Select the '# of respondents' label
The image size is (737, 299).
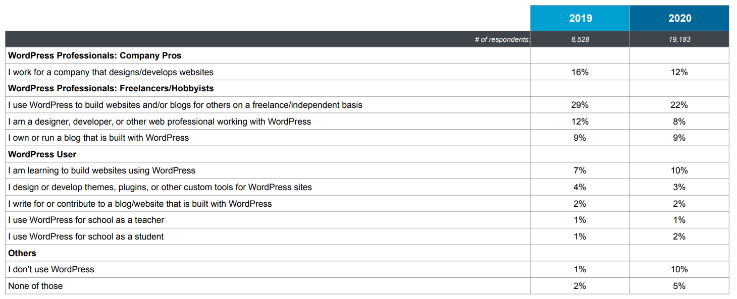[x=502, y=39]
